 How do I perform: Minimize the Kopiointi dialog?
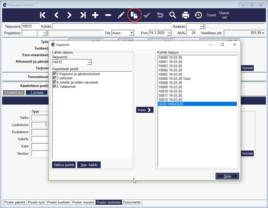point(210,45)
